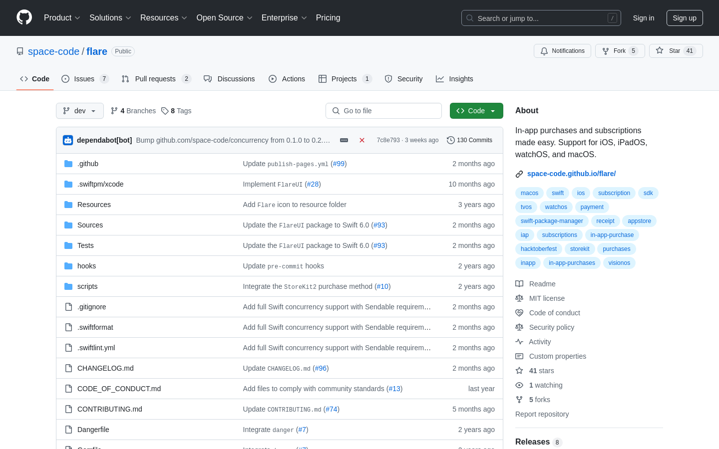Expand the Product menu
The image size is (719, 449).
pyautogui.click(x=62, y=17)
